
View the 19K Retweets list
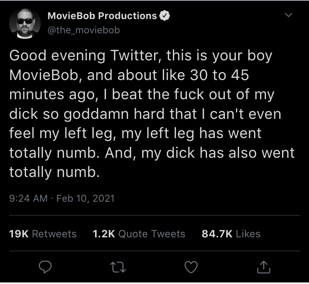click(43, 234)
